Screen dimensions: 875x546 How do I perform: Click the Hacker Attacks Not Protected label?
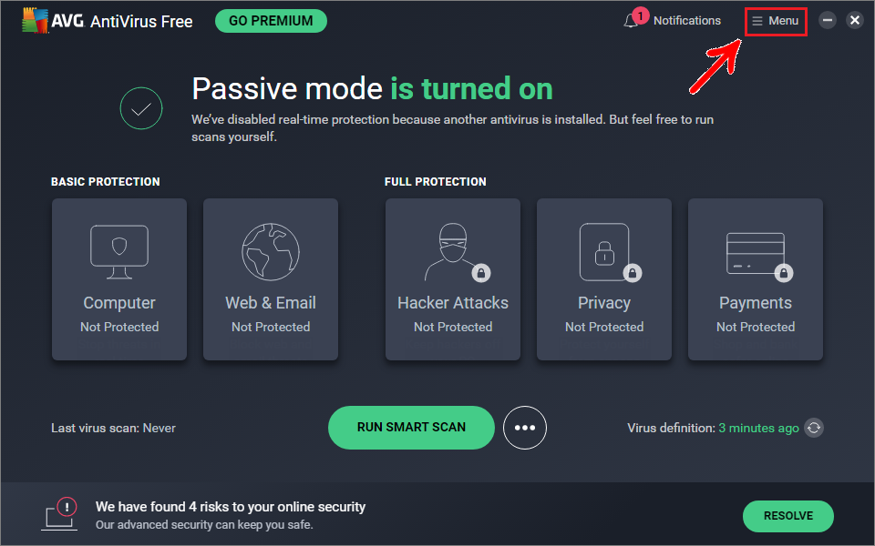(452, 327)
